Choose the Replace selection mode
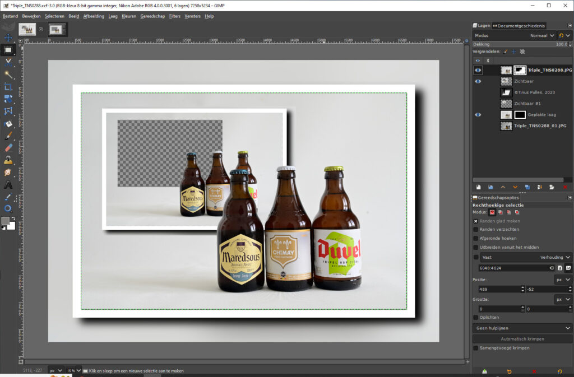Screen dimensions: 574x377 tap(492, 212)
